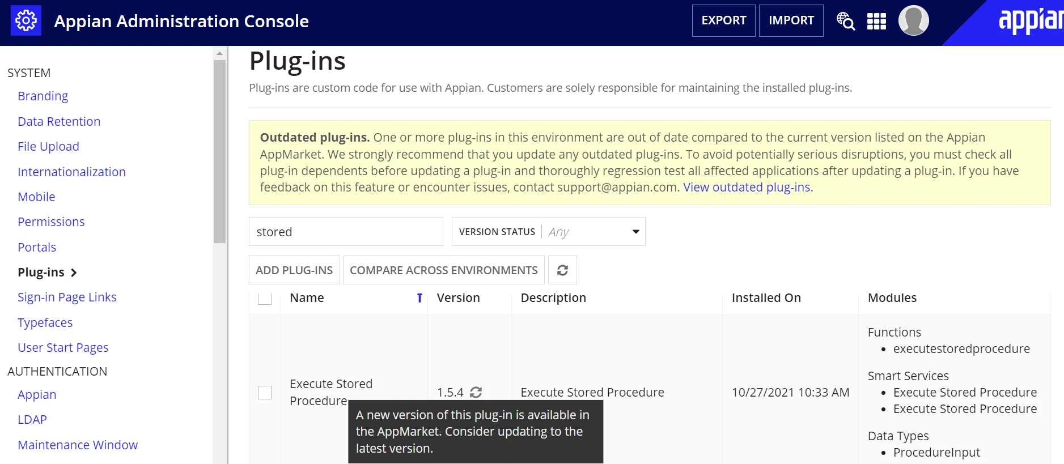The height and width of the screenshot is (464, 1064).
Task: Click the search field containing 'stored'
Action: click(346, 232)
